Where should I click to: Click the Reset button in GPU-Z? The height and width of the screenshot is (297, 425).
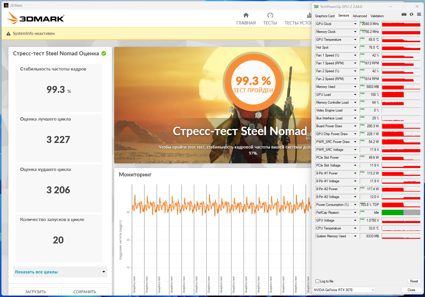pos(414,281)
